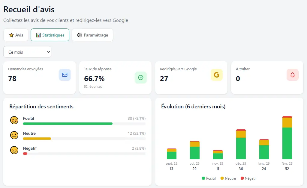Toggle Positif in the chart legend

click(209, 178)
